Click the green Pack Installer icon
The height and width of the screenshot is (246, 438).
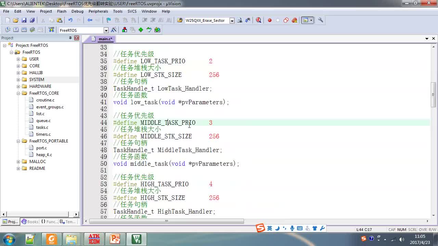[157, 30]
